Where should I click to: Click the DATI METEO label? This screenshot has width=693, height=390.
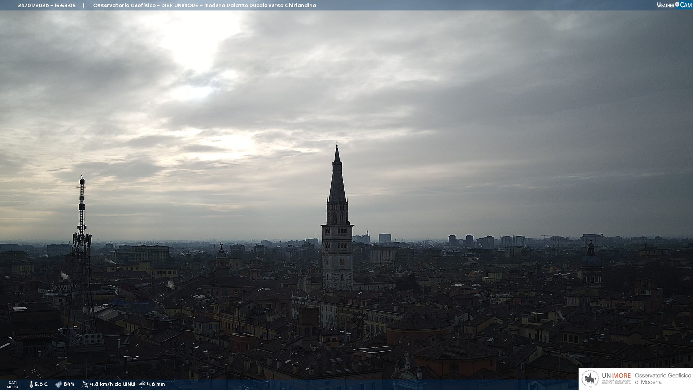(x=13, y=385)
